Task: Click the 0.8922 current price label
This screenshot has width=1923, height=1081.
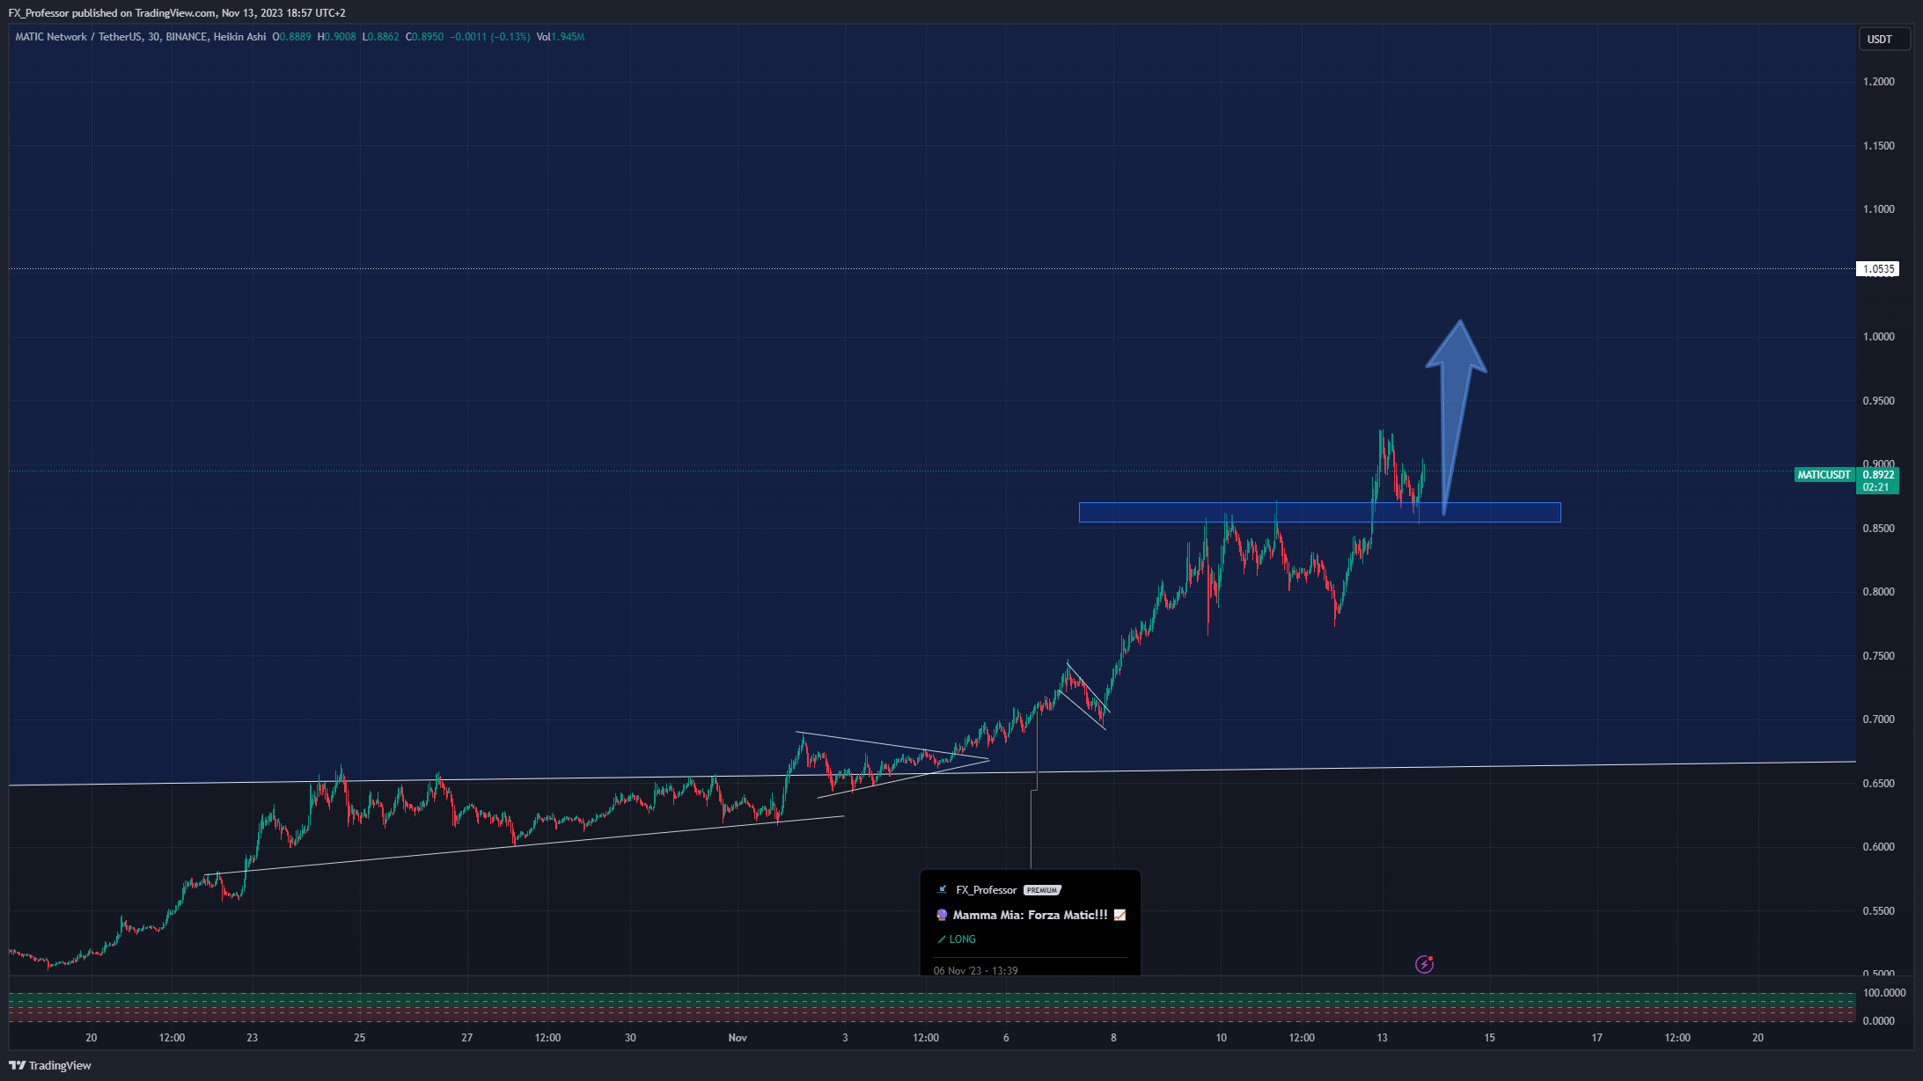Action: 1877,475
